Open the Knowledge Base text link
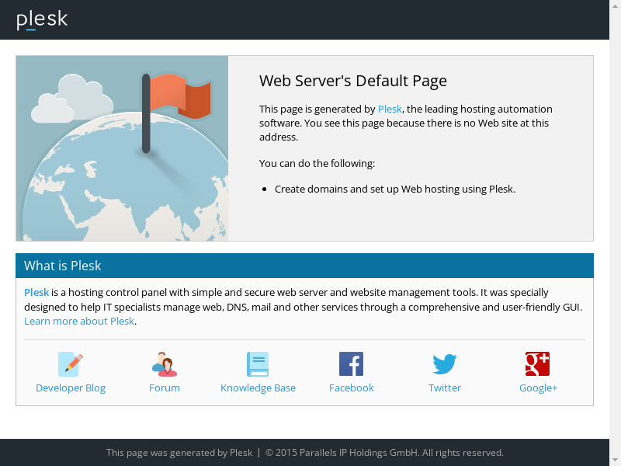Image resolution: width=621 pixels, height=466 pixels. point(258,388)
